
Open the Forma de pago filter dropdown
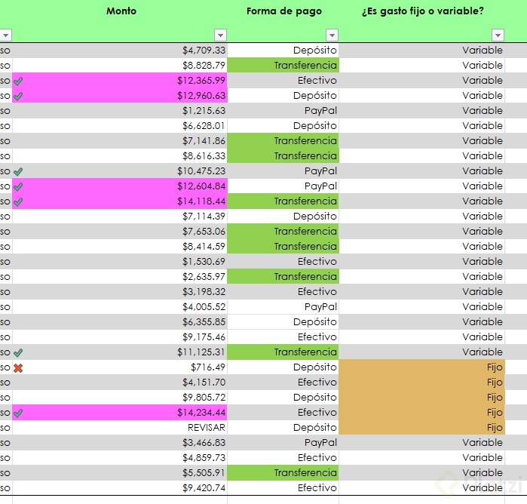[x=332, y=35]
